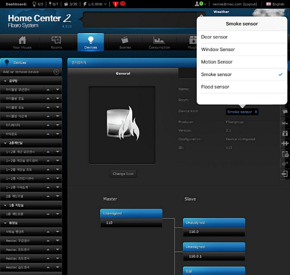Move 아이들방 온도 up
Viewport: 290px width, 275px height.
(48, 99)
